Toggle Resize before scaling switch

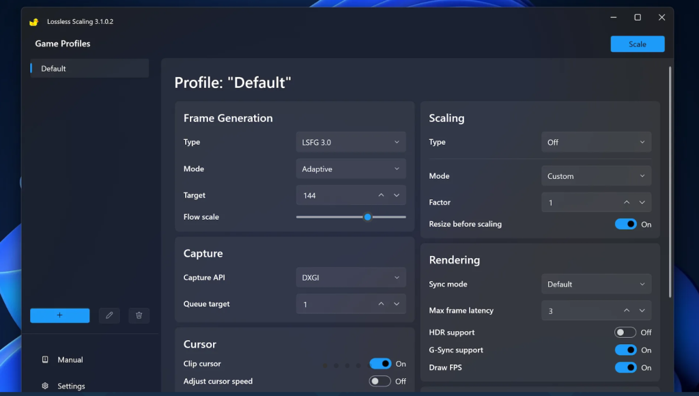[x=625, y=225]
